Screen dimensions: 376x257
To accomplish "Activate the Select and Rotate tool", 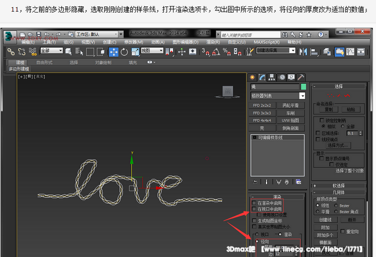I will coord(124,51).
